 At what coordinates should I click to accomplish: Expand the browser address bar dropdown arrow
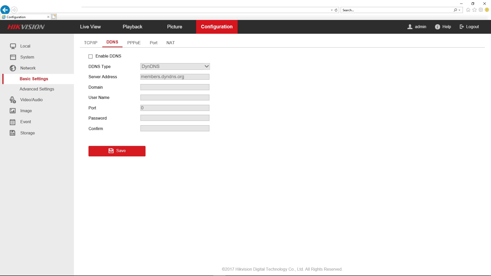[332, 10]
